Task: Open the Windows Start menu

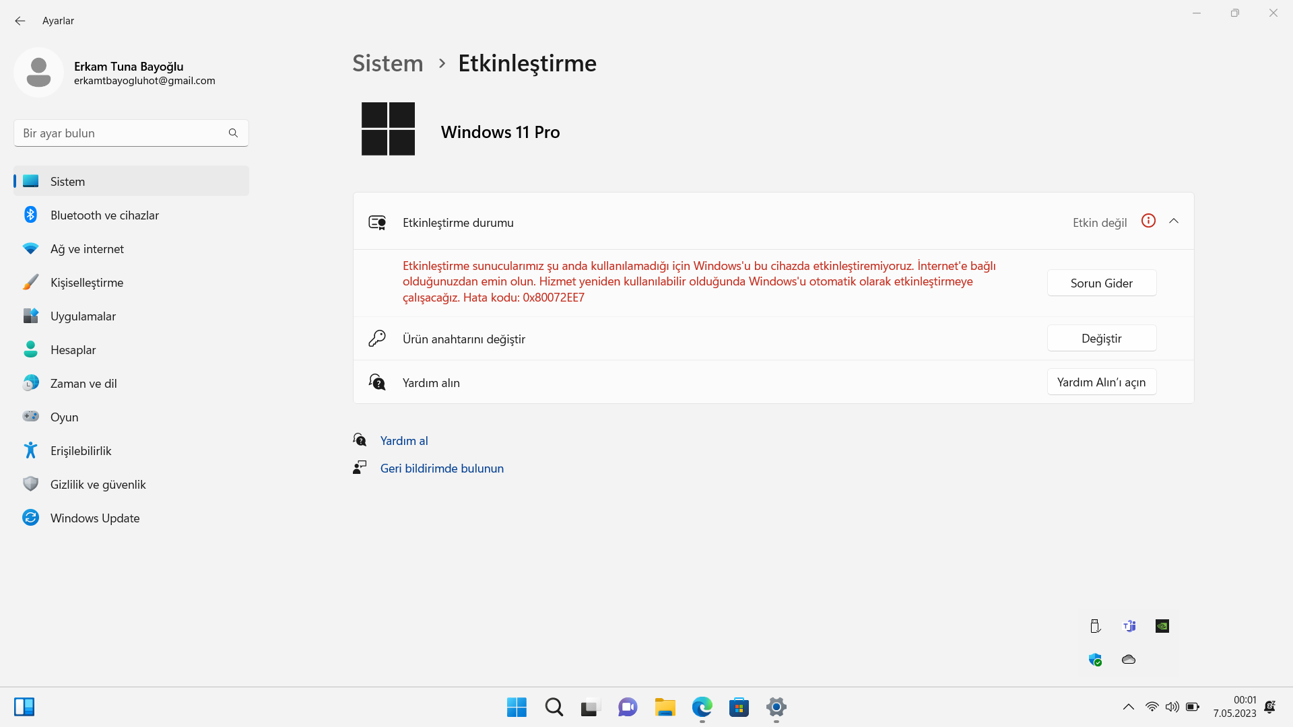Action: tap(517, 707)
